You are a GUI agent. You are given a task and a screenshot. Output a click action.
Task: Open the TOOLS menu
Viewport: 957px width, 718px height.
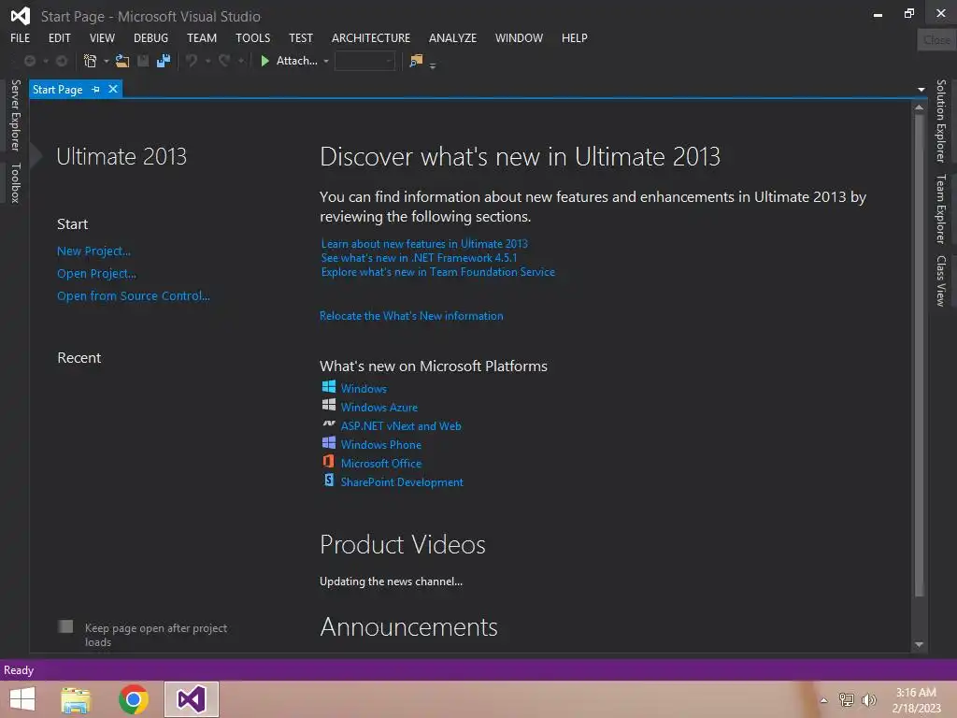tap(252, 37)
